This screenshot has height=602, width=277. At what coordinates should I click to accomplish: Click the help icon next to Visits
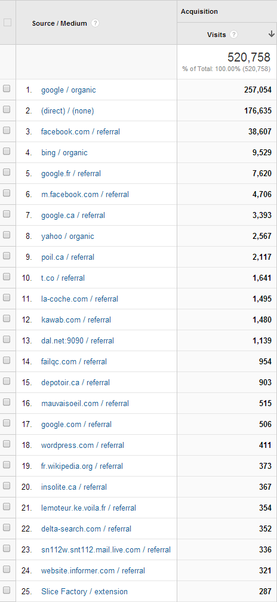[x=233, y=35]
